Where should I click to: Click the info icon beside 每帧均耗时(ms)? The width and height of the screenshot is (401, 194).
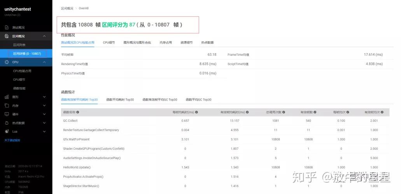click(196, 112)
